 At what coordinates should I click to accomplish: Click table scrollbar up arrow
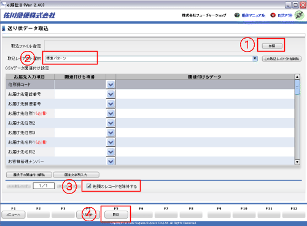click(297, 77)
